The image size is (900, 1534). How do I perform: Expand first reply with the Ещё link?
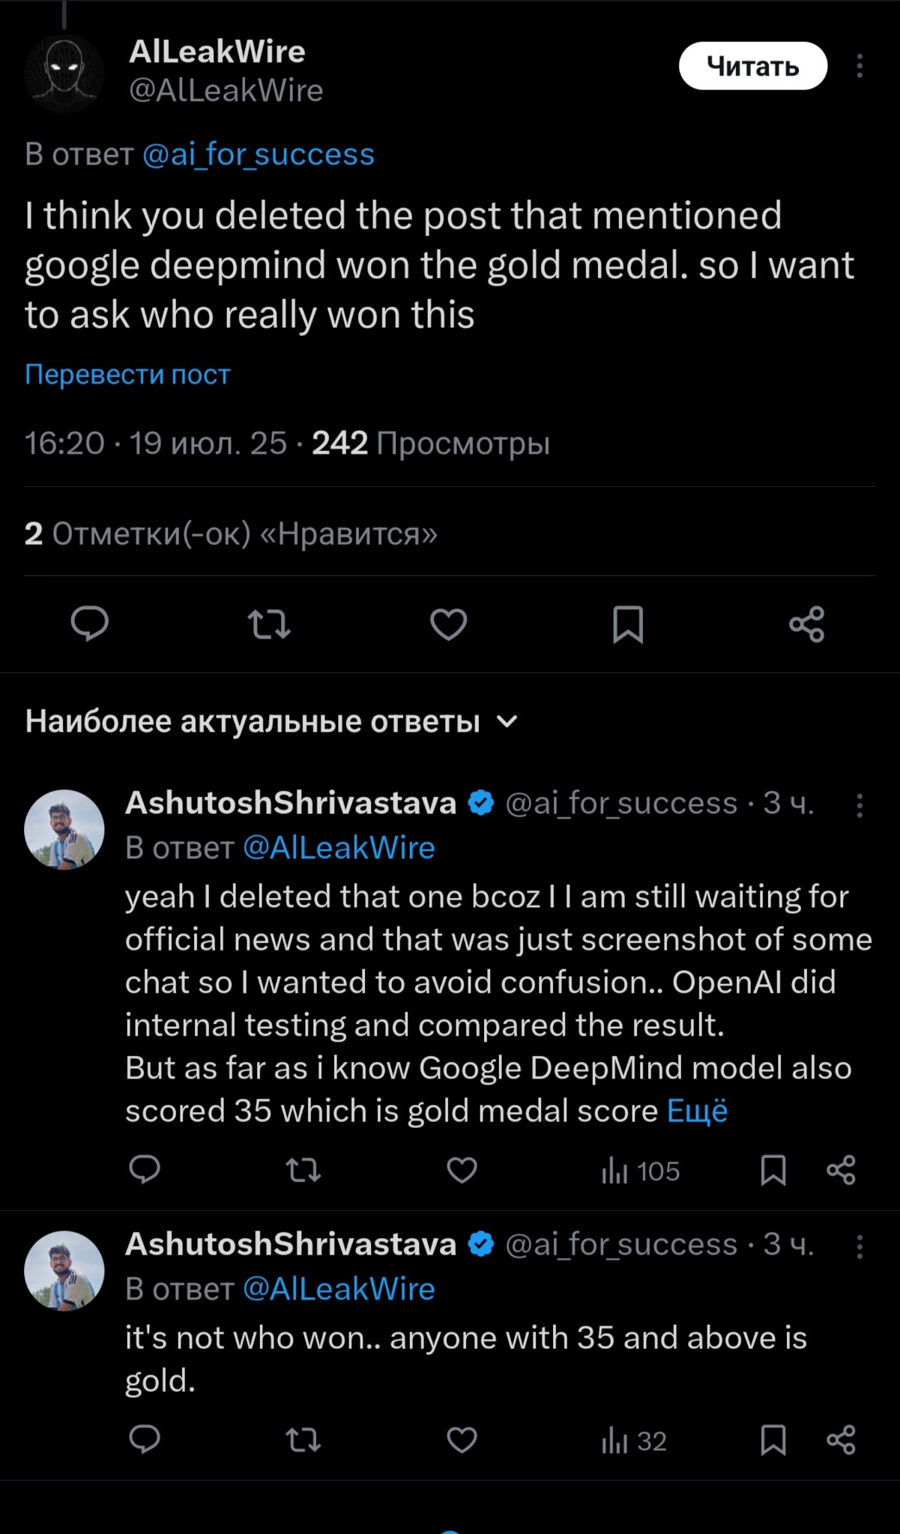point(697,1111)
